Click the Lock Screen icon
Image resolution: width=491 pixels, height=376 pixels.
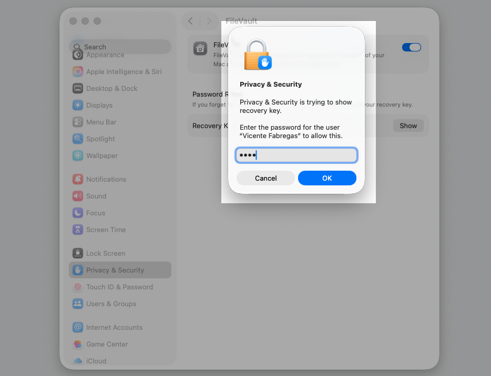pos(78,253)
